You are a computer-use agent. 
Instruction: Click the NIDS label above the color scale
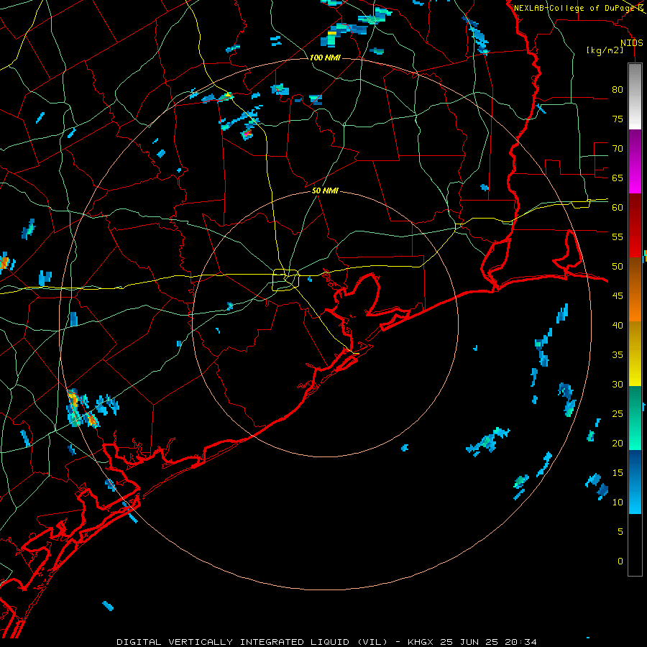click(x=632, y=43)
